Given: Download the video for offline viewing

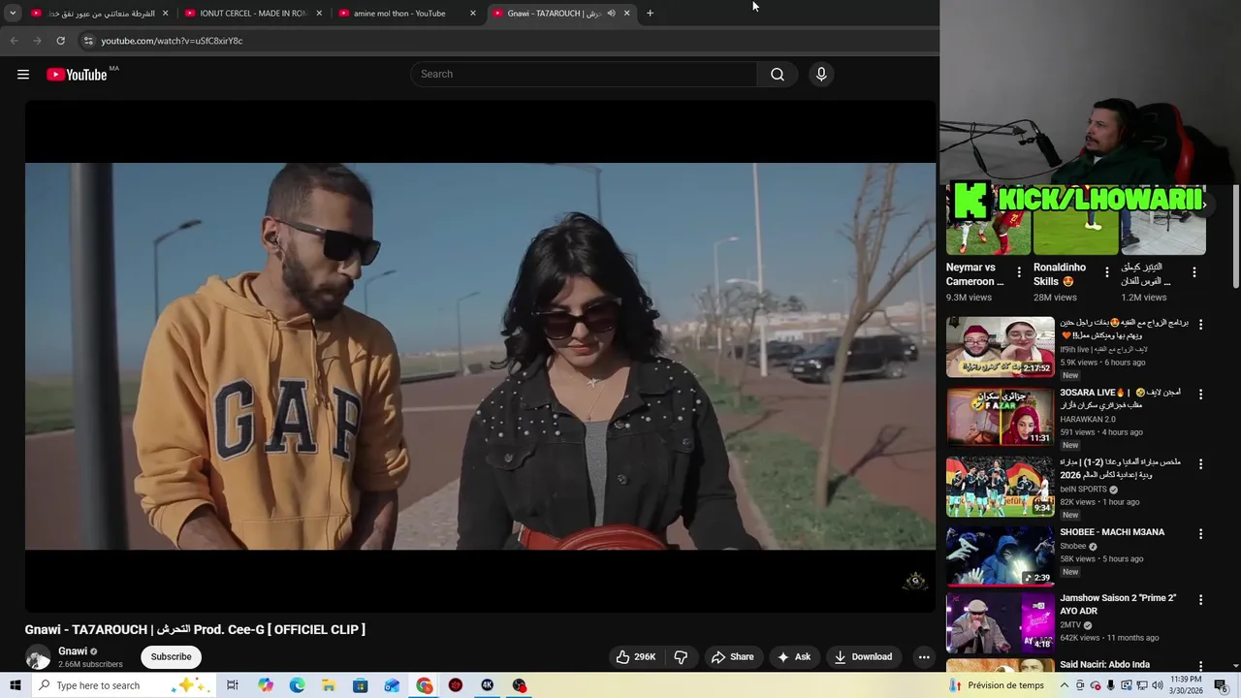Looking at the screenshot, I should coord(863,657).
